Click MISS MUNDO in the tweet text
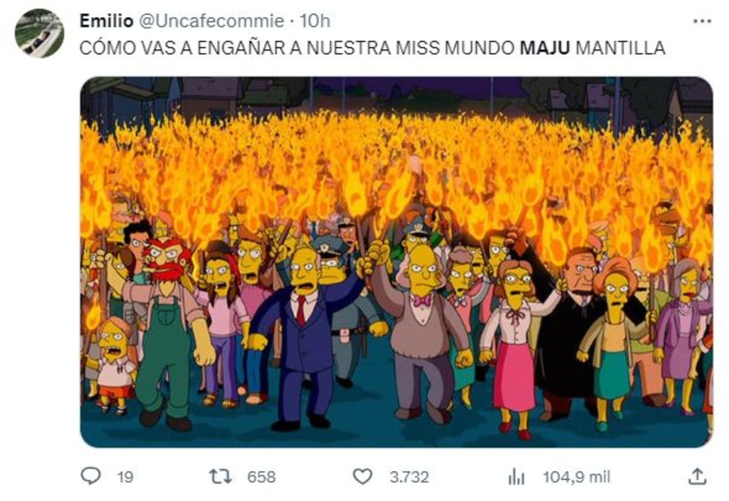 click(x=455, y=48)
